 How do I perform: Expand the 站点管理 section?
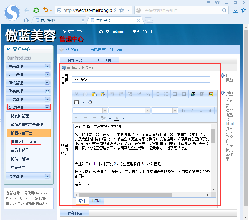tap(29, 107)
